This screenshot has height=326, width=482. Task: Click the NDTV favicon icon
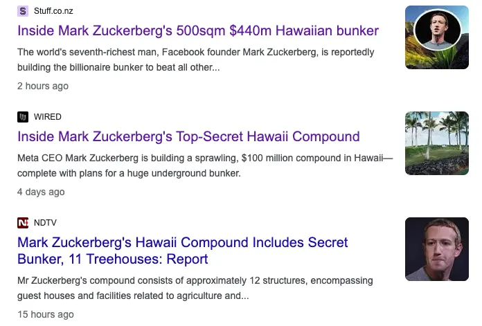click(x=23, y=223)
